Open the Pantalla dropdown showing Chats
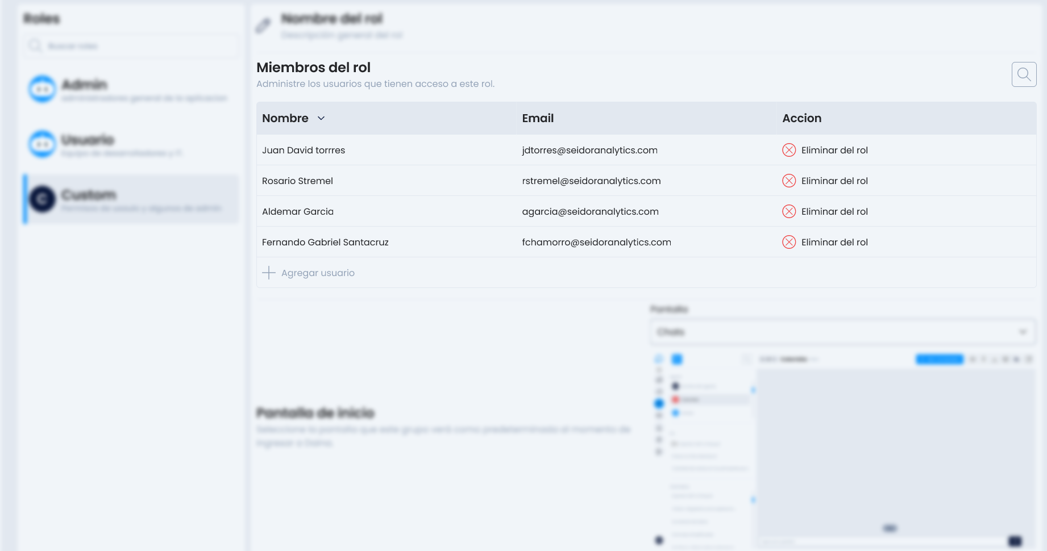Screen dimensions: 1047x551 (842, 332)
